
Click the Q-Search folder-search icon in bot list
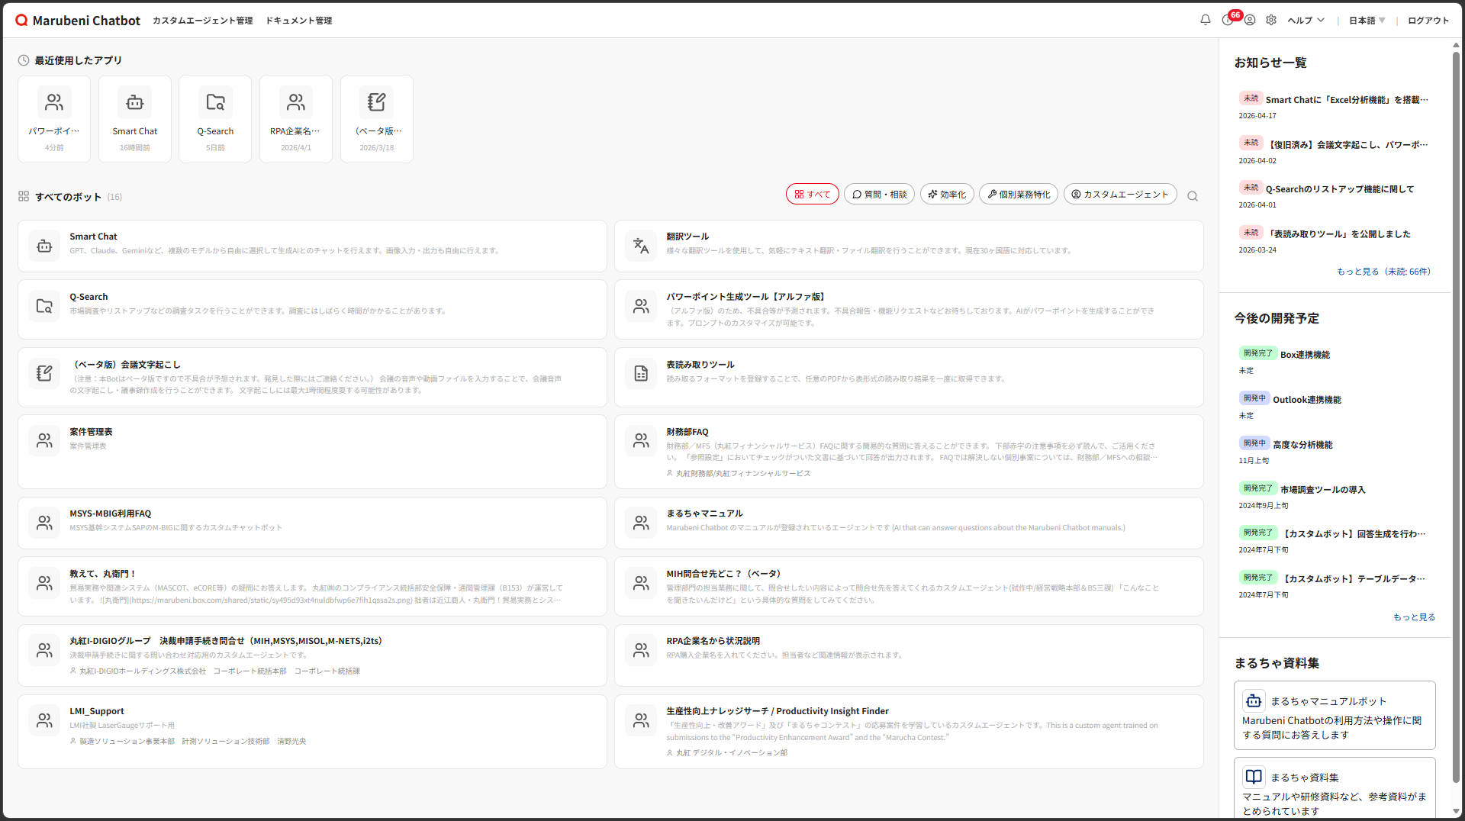coord(44,306)
